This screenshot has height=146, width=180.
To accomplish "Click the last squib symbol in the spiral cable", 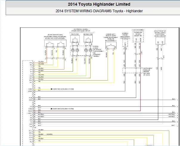I will tap(90, 50).
